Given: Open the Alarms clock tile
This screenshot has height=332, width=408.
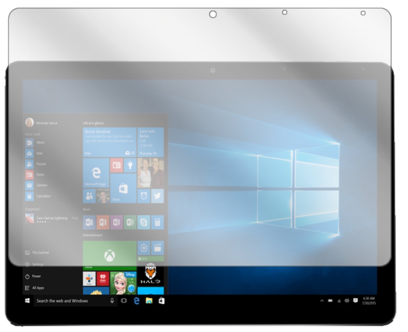Looking at the screenshot, I should tap(144, 196).
